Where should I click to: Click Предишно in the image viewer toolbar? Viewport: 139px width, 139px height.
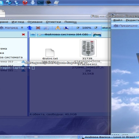[x=126, y=26]
